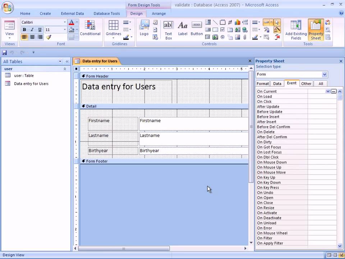Toggle the Select arrow pointer tool
The width and height of the screenshot is (345, 259).
click(x=277, y=22)
